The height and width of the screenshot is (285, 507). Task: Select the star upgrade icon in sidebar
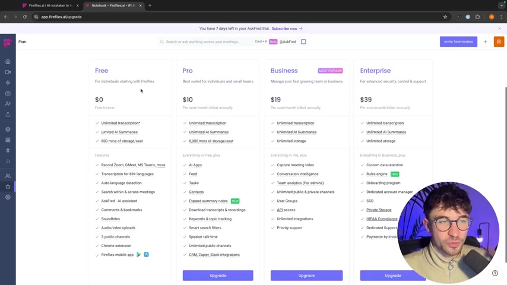(8, 186)
